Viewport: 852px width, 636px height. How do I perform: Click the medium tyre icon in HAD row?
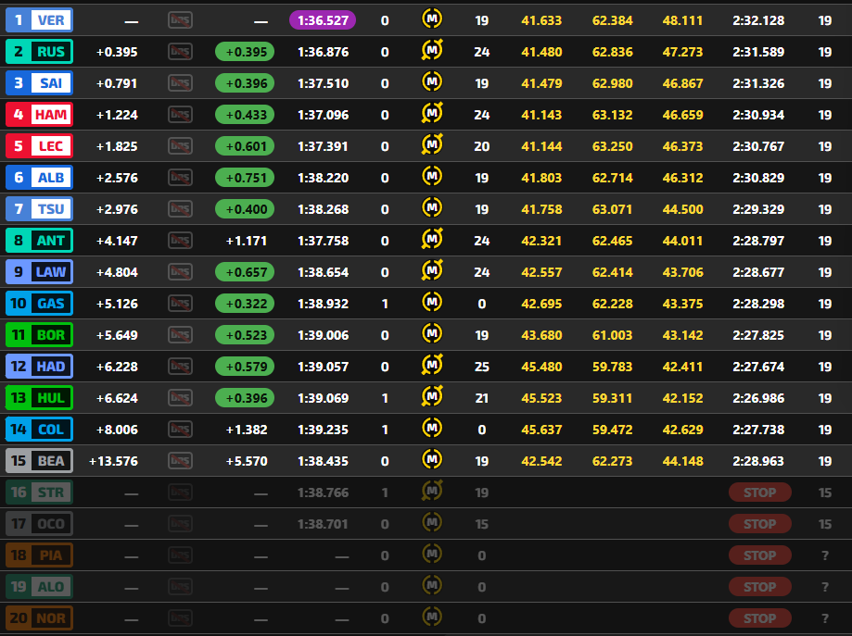pos(432,366)
